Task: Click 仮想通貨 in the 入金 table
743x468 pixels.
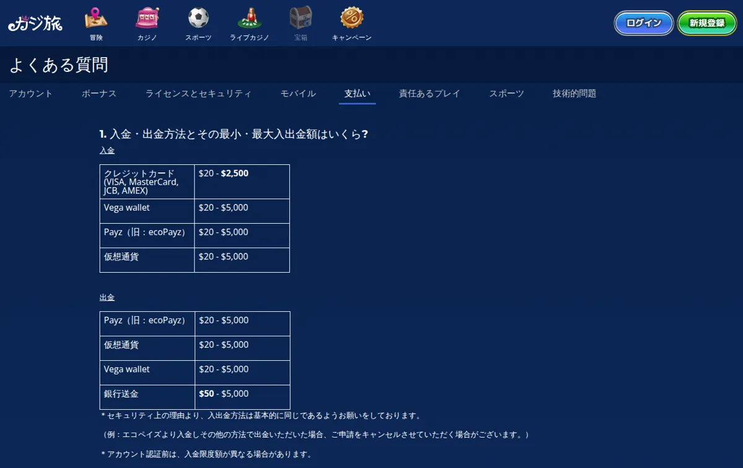Action: 147,260
